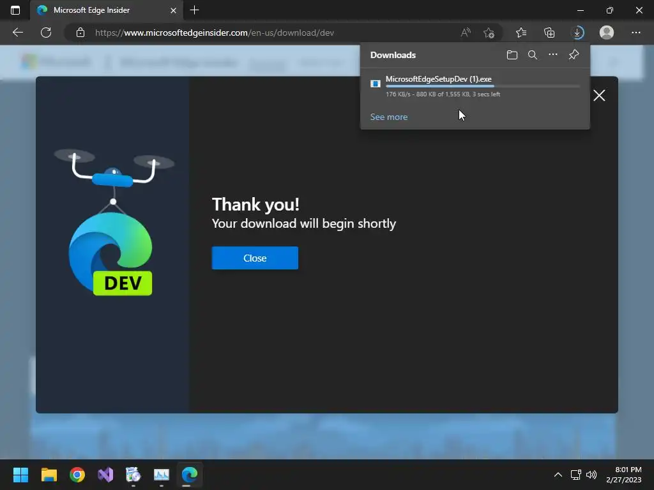Go back with the browser back arrow
Screen dimensions: 654x490
(17, 33)
